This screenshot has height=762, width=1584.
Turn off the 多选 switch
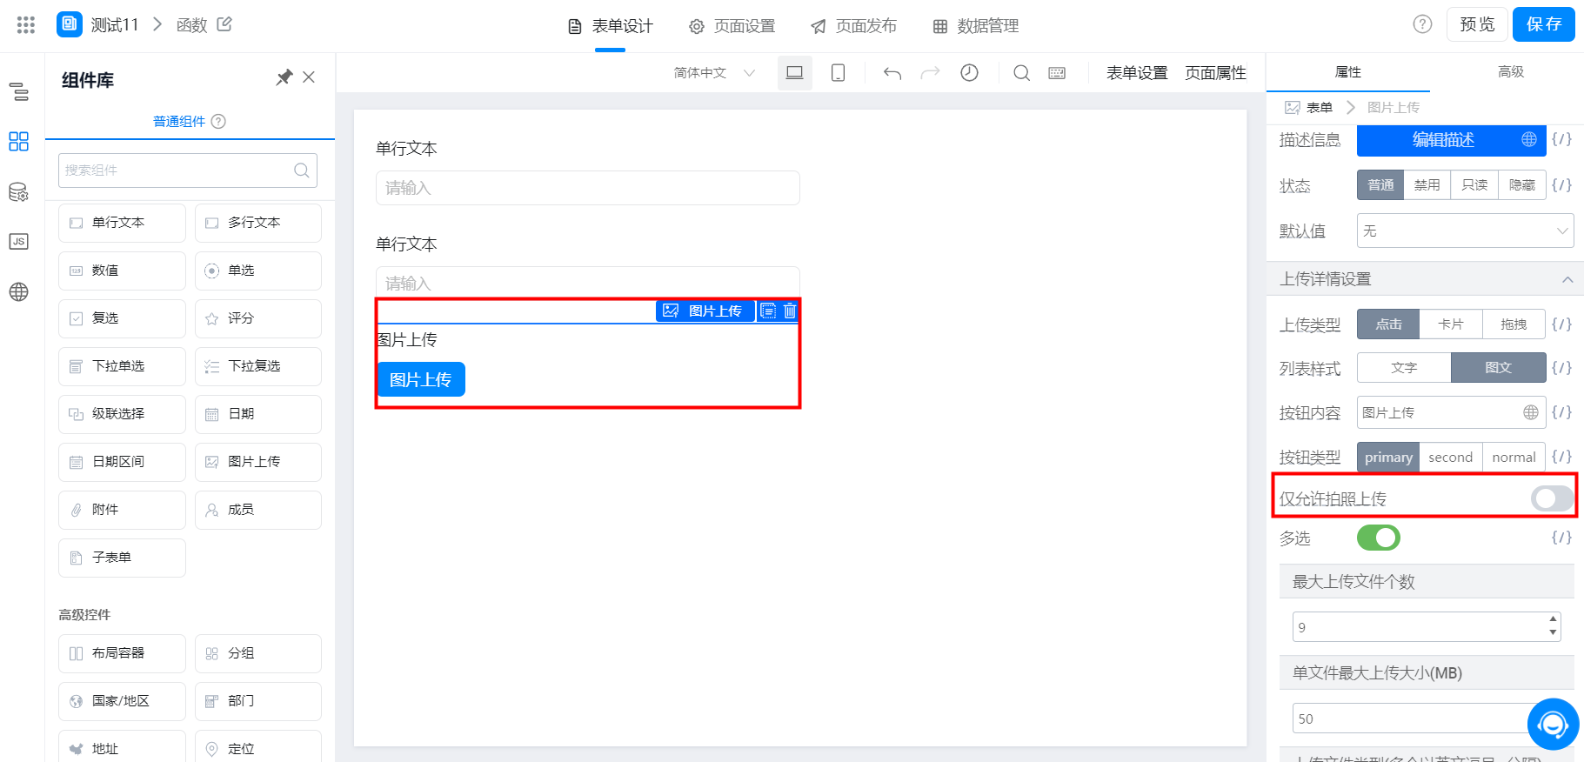pos(1379,538)
